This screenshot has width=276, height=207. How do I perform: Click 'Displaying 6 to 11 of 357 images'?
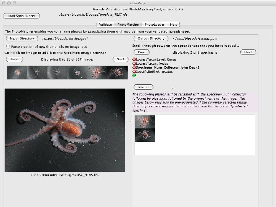(67, 59)
